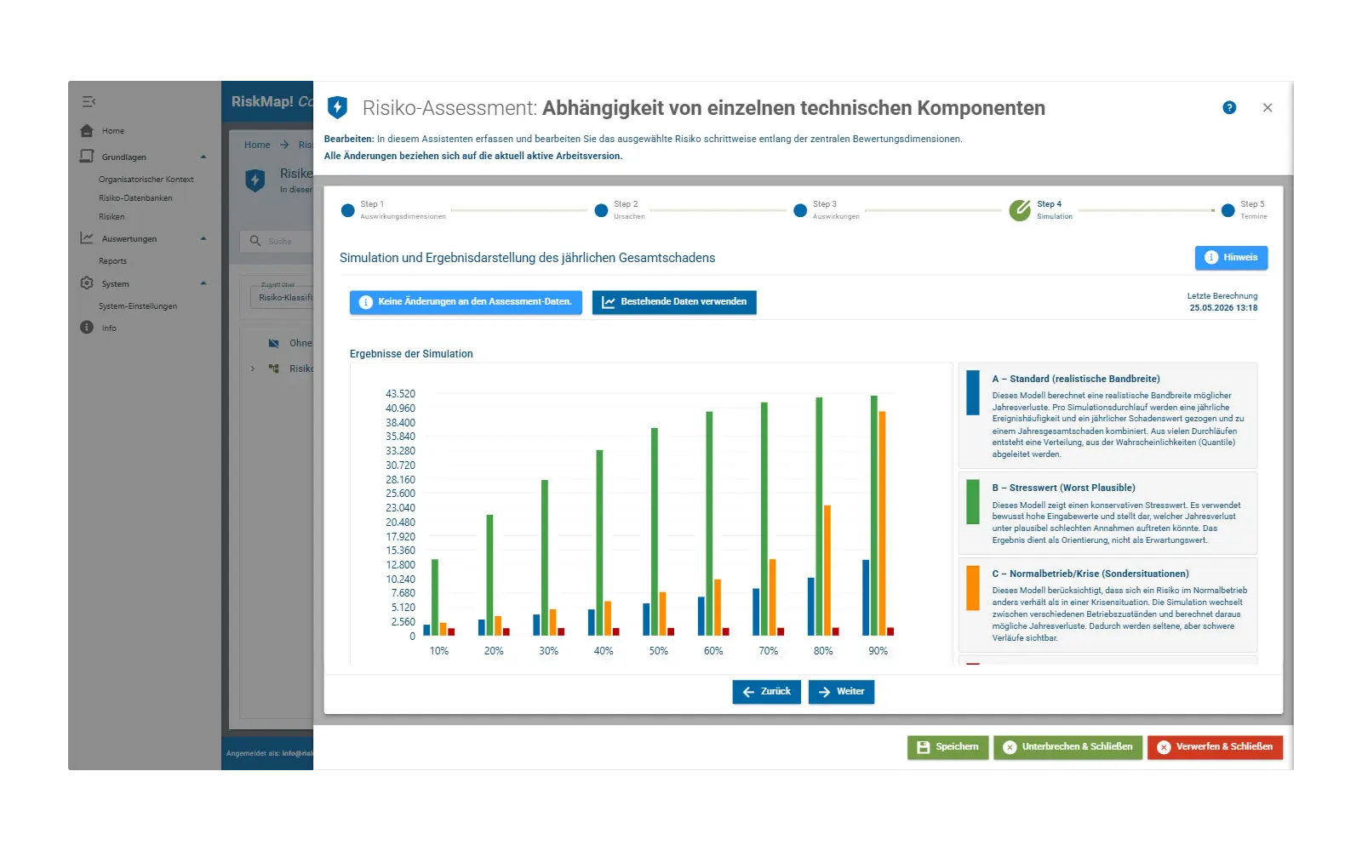Screen dimensions: 1362x851
Task: Open Home in the sidebar
Action: tap(113, 131)
